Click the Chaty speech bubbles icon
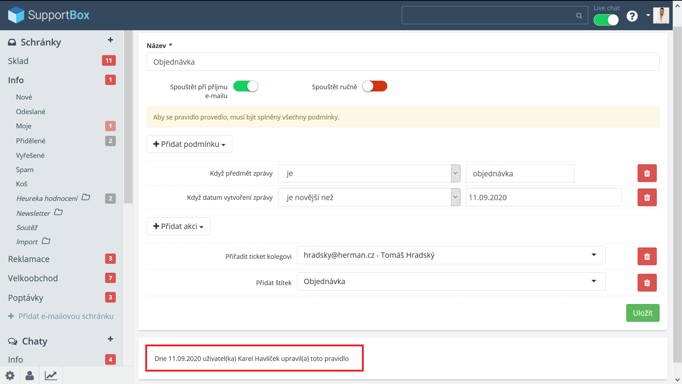This screenshot has height=384, width=682. 12,341
